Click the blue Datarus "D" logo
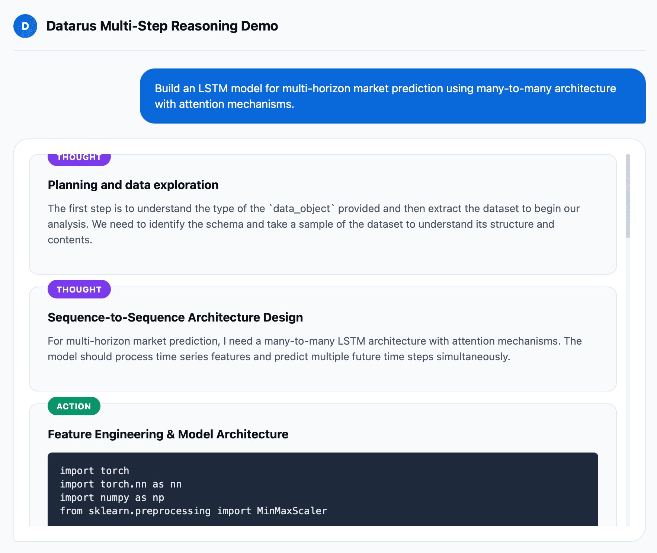 pyautogui.click(x=25, y=26)
